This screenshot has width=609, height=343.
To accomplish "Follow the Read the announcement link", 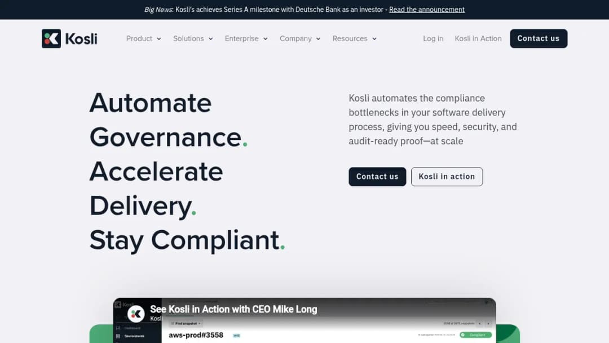I will coord(426,10).
